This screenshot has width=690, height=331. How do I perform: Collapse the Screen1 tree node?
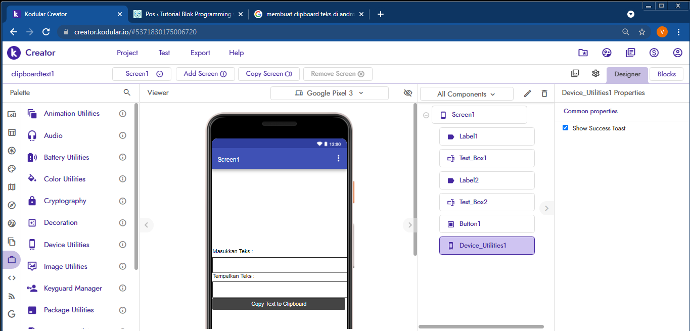tap(426, 115)
